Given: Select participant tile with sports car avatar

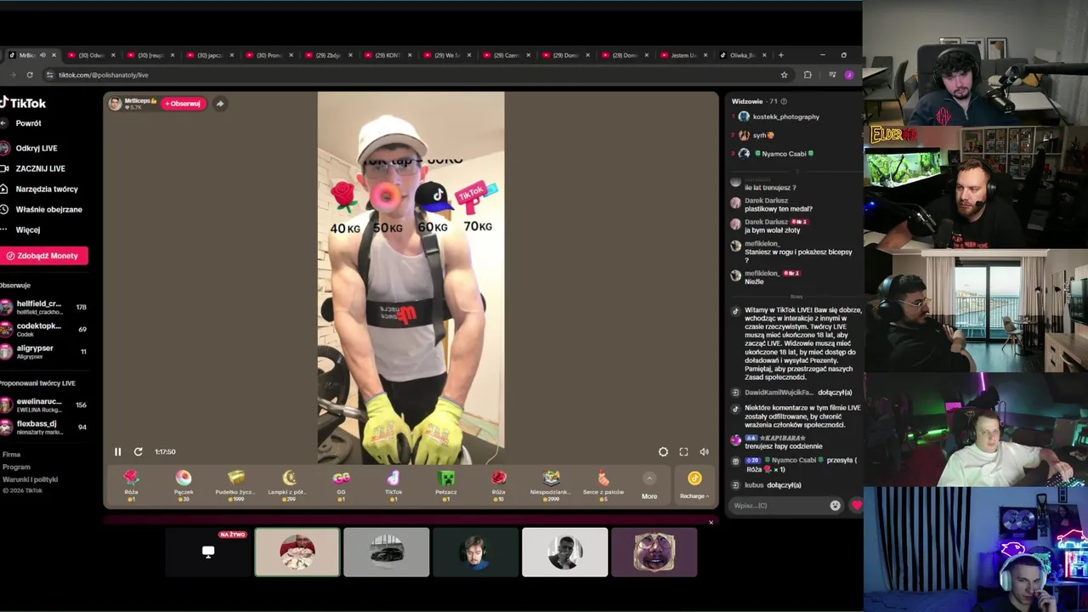Looking at the screenshot, I should (x=387, y=552).
